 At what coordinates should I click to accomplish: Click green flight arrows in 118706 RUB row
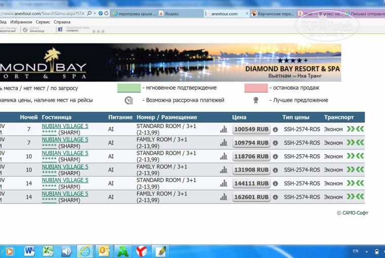tap(355, 156)
